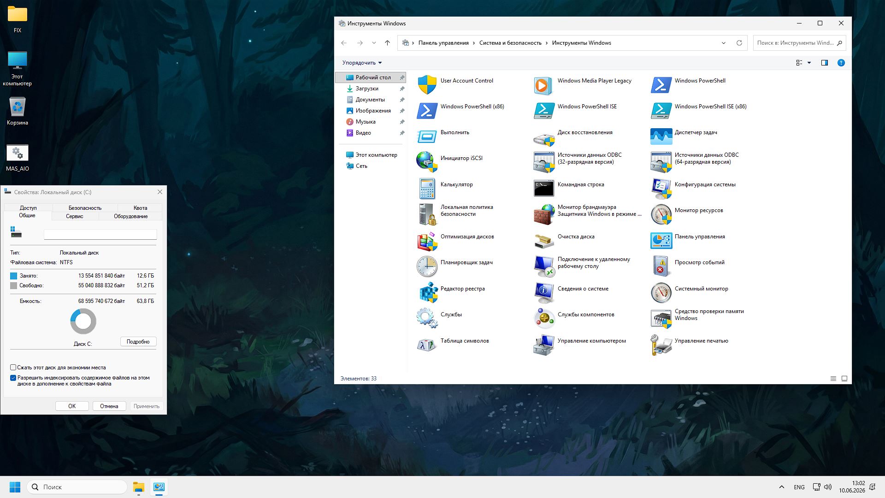
Task: Open Локальная политика безопасности icon
Action: 427,214
